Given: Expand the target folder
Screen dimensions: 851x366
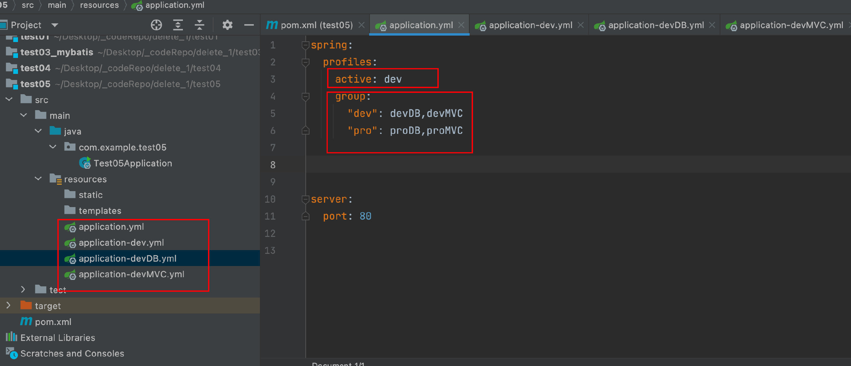Looking at the screenshot, I should [8, 305].
